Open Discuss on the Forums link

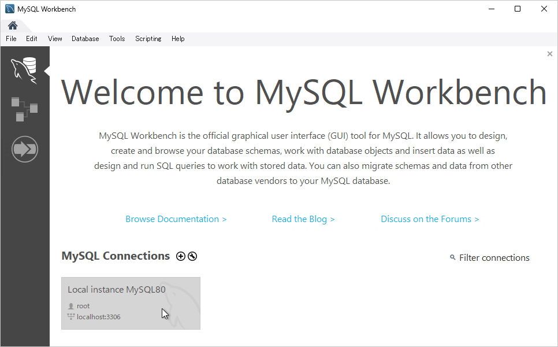coord(430,219)
